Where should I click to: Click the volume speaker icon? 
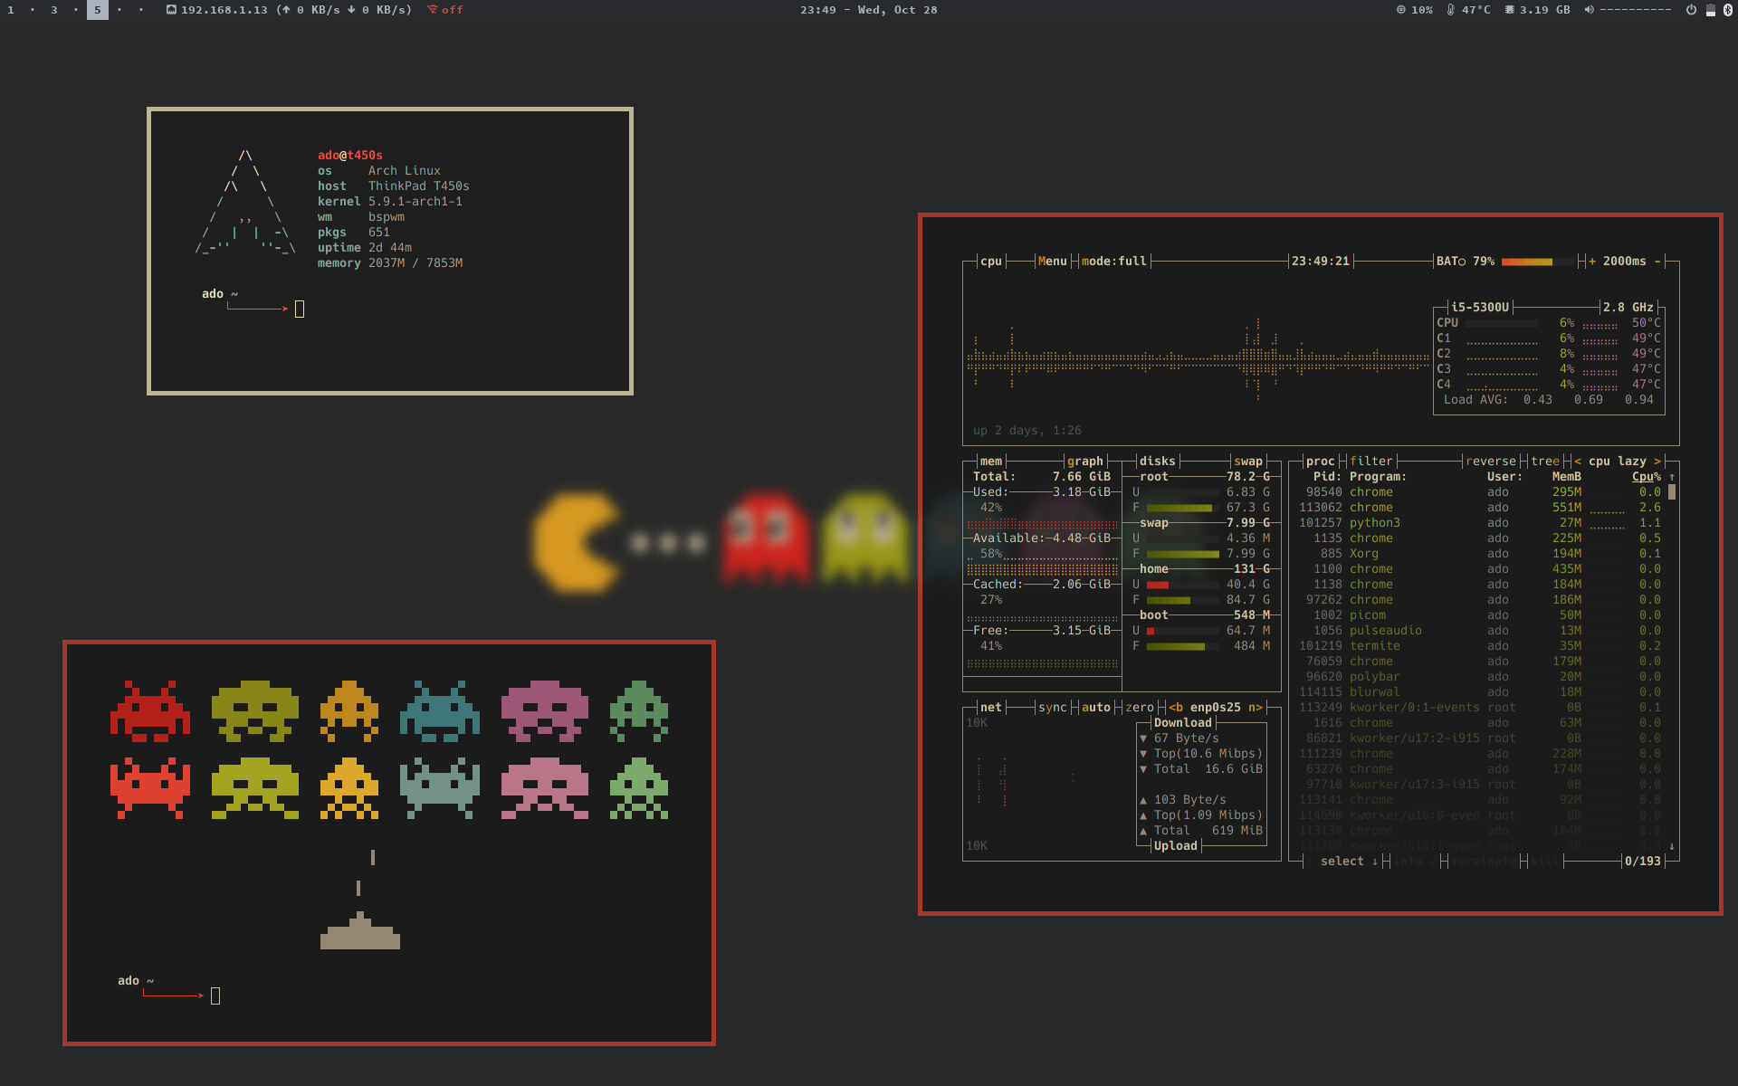1589,10
